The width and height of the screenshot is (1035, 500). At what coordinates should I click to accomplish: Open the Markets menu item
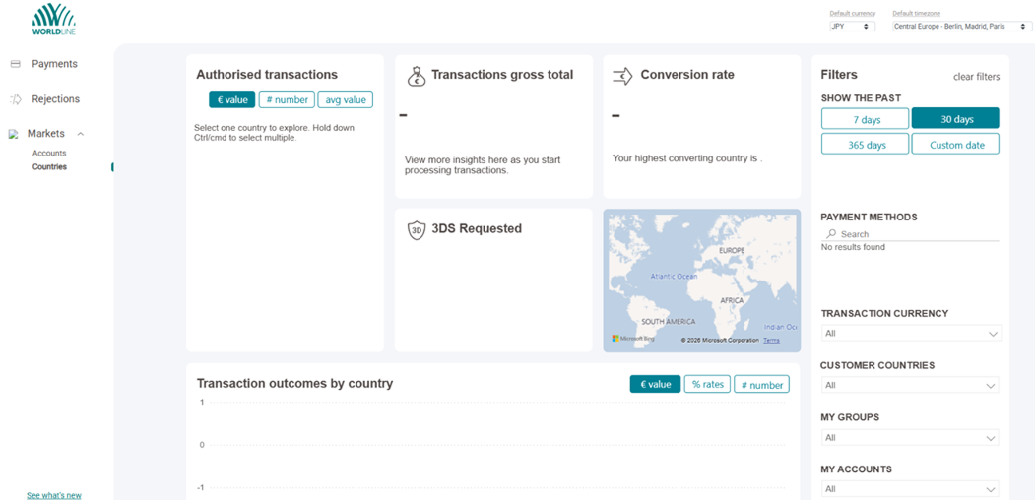(45, 134)
